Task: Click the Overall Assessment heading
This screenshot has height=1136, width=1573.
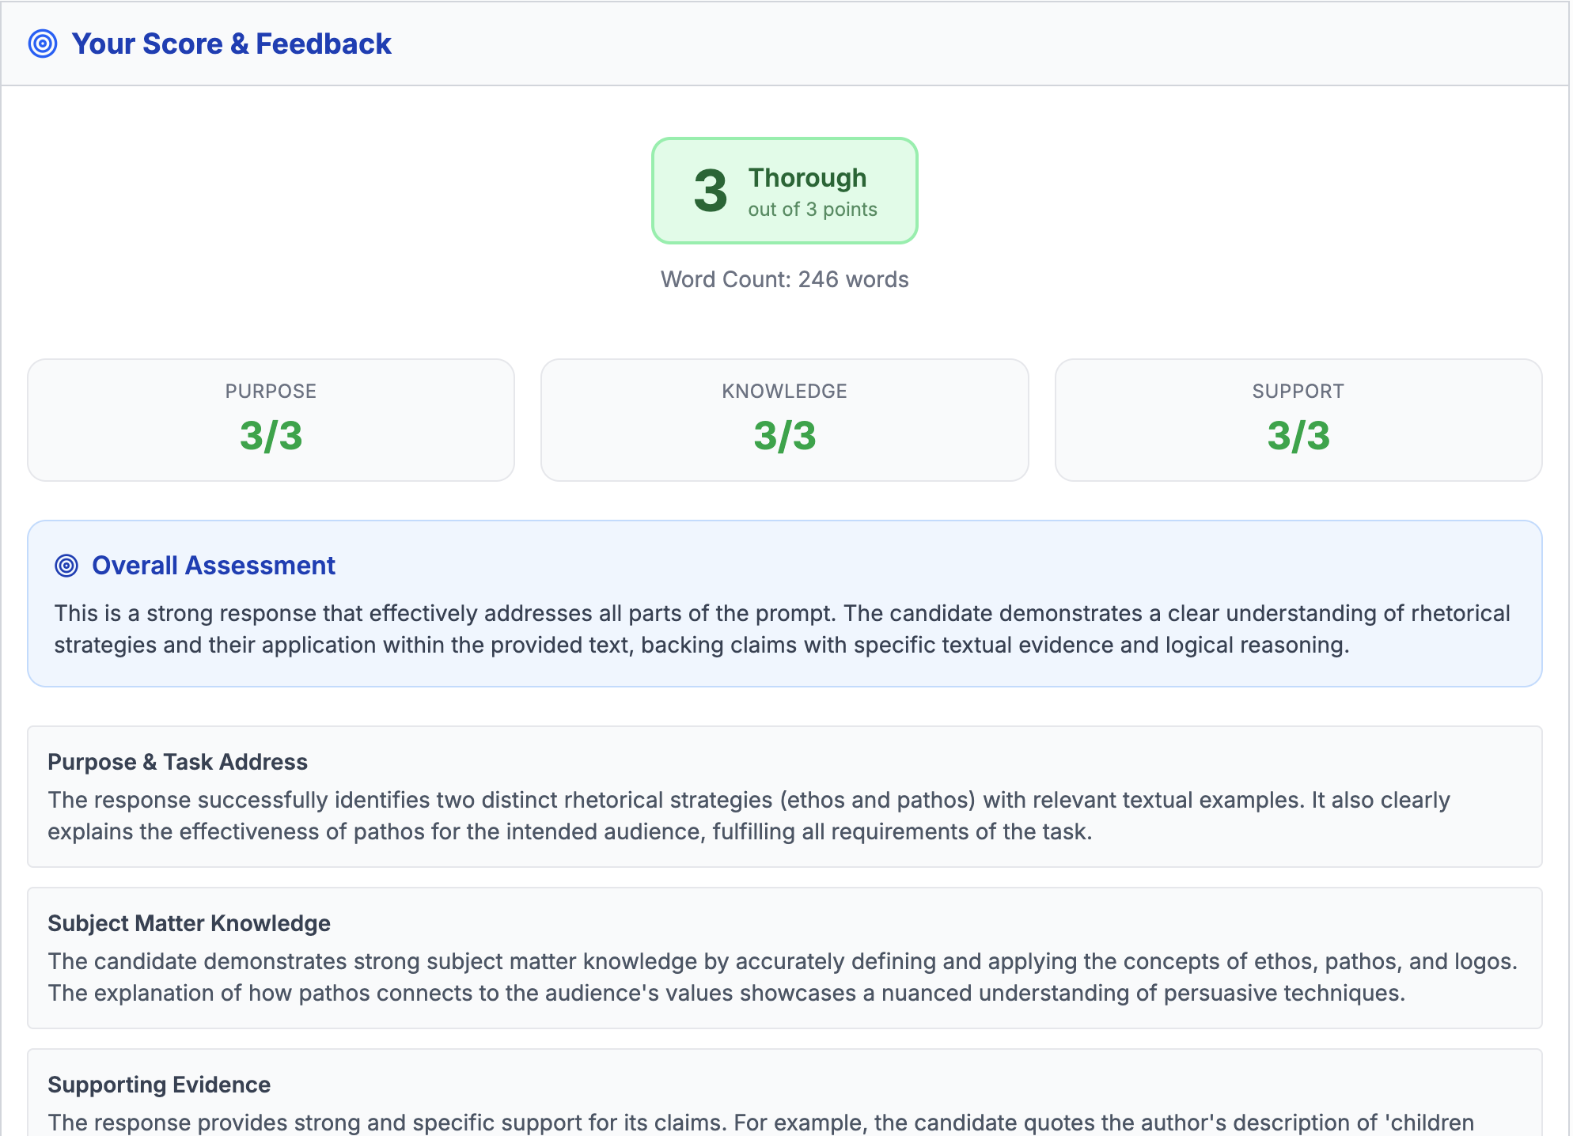Action: pyautogui.click(x=213, y=565)
